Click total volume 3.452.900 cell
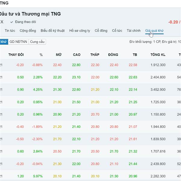This screenshot has width=181, height=181. 158,90
